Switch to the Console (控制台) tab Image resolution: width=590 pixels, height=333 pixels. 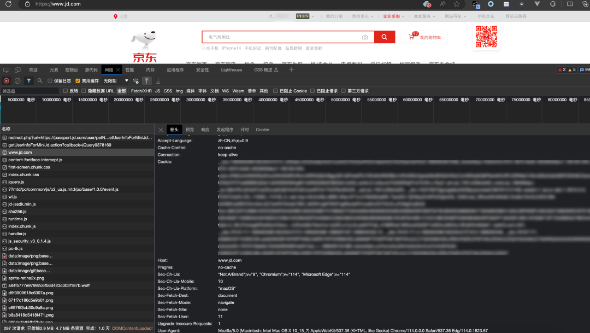(x=72, y=69)
